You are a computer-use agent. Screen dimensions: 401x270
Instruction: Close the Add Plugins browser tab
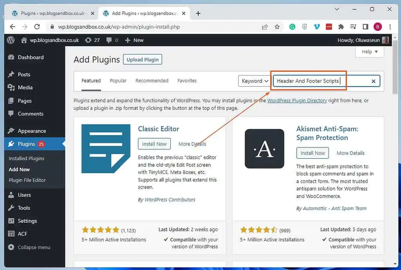[x=184, y=13]
